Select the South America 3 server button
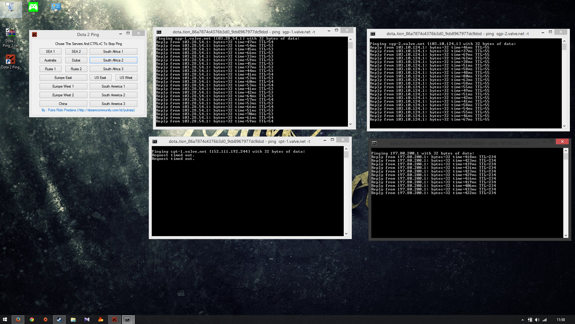Screen dimensions: 575x324 pos(113,104)
